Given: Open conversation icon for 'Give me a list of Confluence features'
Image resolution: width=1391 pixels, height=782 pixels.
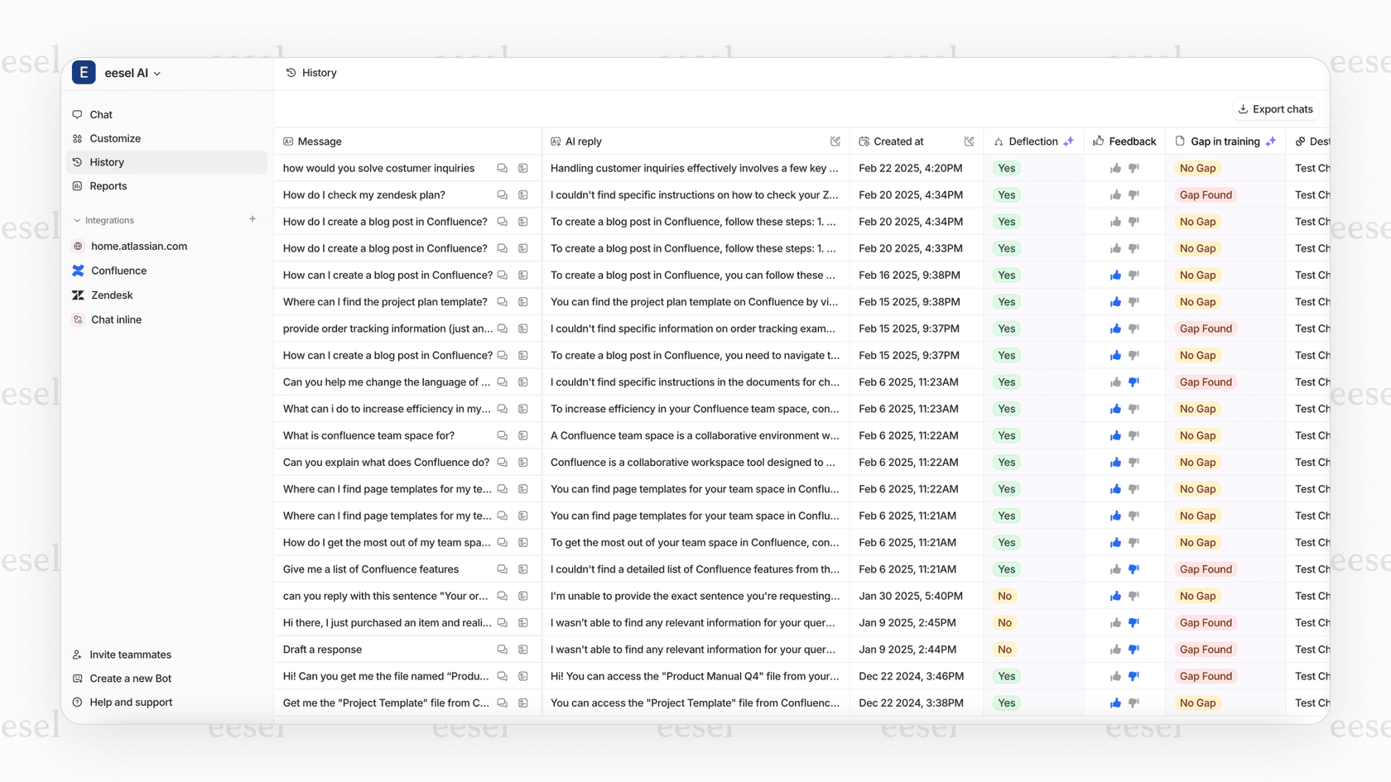Looking at the screenshot, I should pyautogui.click(x=502, y=569).
